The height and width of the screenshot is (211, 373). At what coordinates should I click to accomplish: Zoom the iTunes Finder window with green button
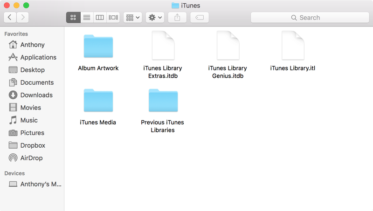26,5
